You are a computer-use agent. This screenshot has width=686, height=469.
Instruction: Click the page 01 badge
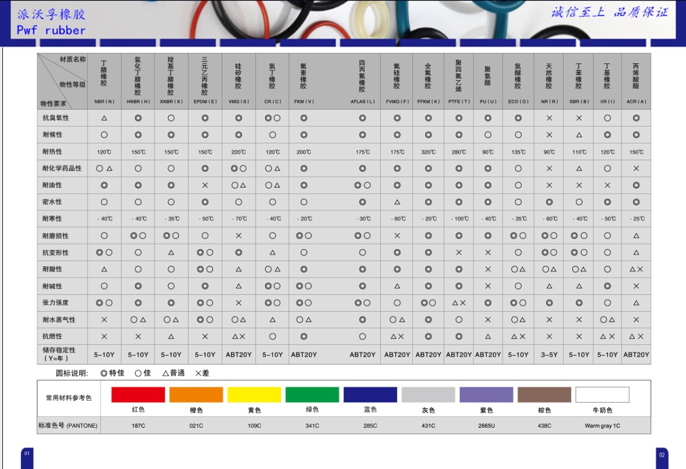tap(27, 454)
